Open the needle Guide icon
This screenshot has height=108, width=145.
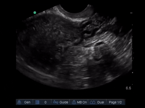[x=56, y=102]
